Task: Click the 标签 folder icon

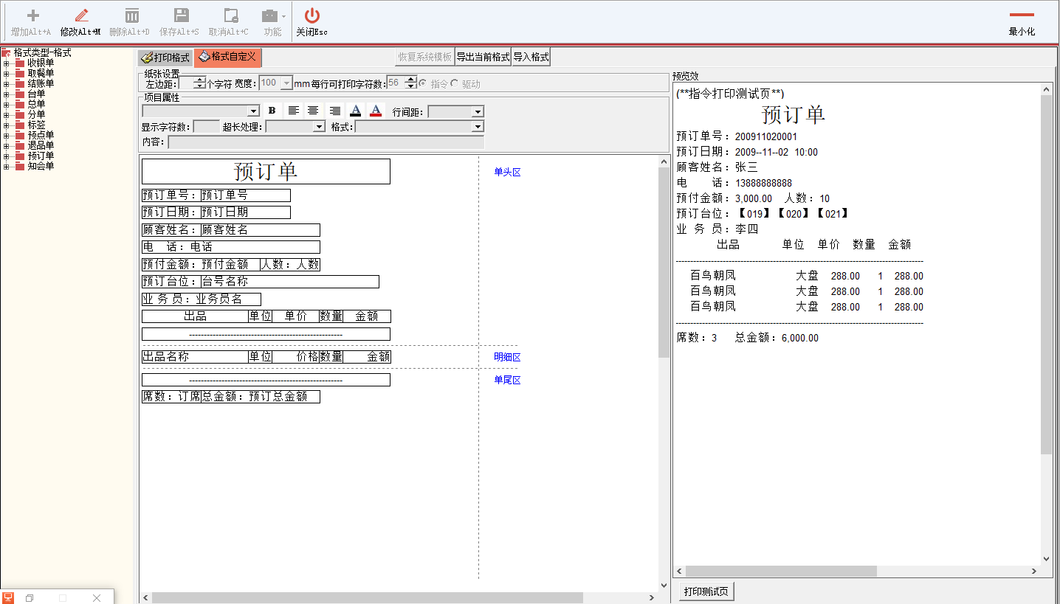Action: (20, 125)
